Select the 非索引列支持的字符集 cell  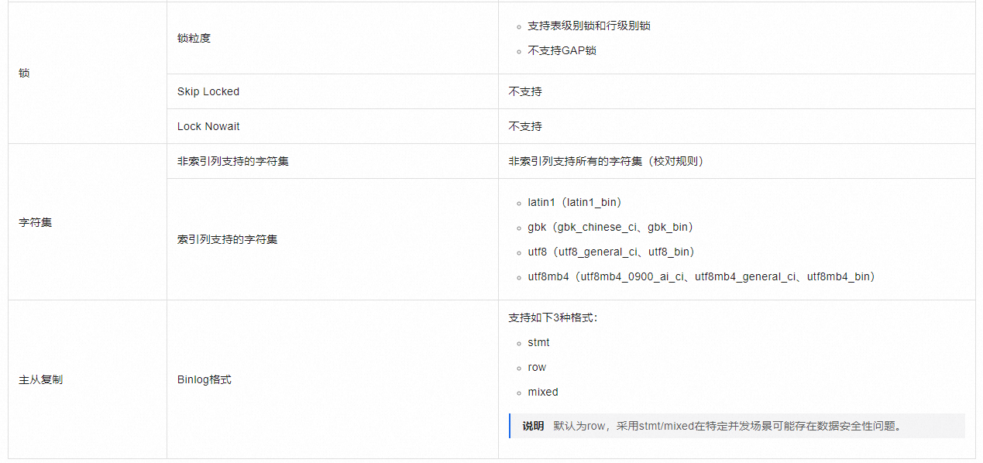point(332,161)
